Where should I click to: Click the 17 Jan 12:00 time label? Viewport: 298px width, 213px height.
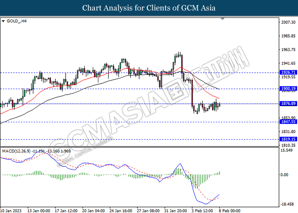pyautogui.click(x=66, y=211)
